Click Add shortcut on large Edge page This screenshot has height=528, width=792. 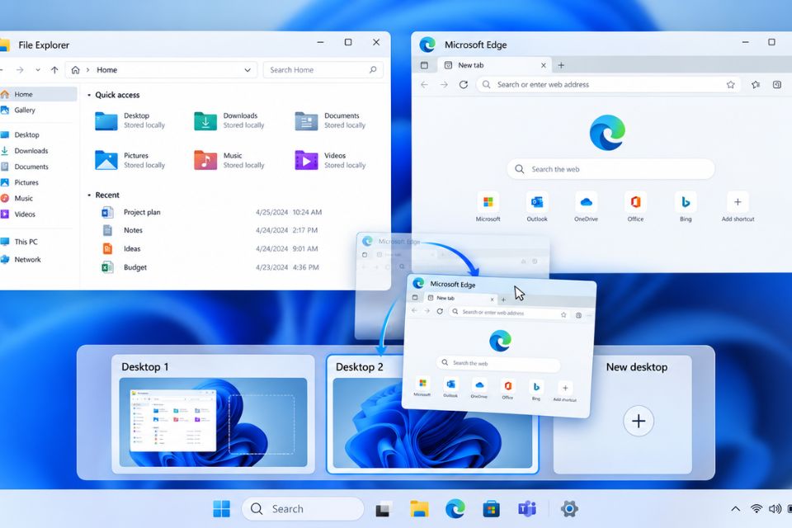[x=738, y=206]
